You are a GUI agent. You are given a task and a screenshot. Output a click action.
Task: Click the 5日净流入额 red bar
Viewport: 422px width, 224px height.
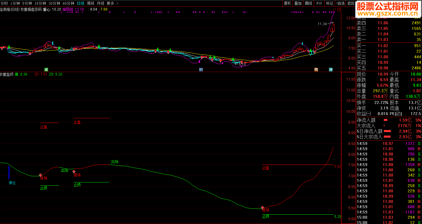pyautogui.click(x=387, y=131)
